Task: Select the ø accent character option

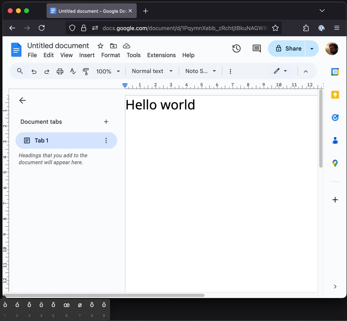Action: (x=80, y=305)
